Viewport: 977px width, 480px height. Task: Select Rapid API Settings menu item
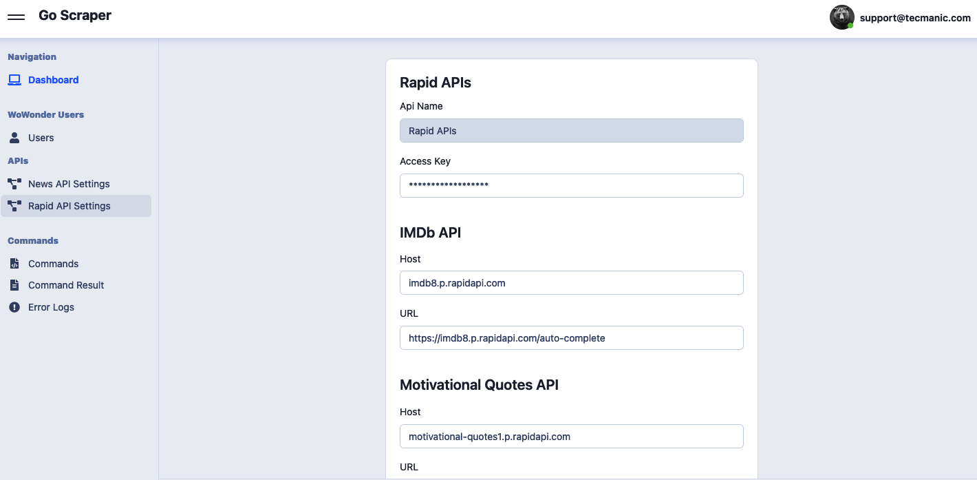point(69,206)
